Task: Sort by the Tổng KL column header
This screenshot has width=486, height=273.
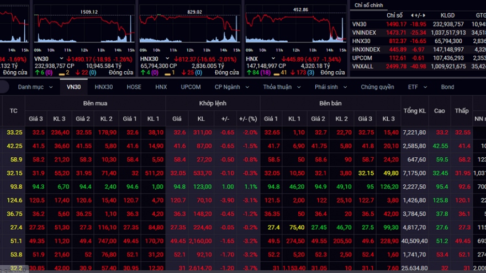Action: click(414, 111)
